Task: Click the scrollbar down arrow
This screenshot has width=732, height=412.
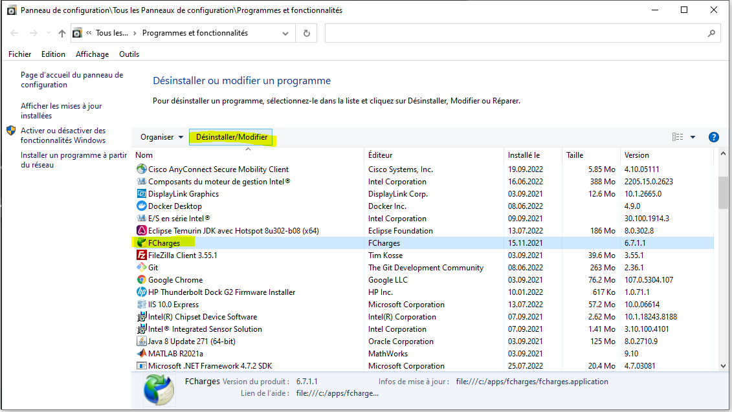Action: (723, 366)
